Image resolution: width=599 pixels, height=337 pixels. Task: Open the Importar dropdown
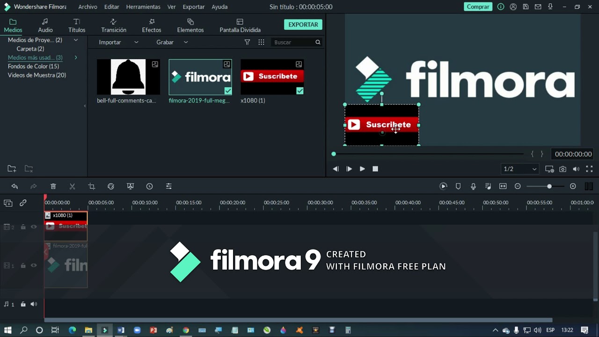(118, 42)
